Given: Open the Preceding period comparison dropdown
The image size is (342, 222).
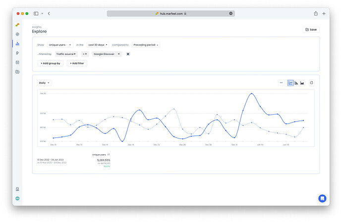Looking at the screenshot, I should (146, 45).
